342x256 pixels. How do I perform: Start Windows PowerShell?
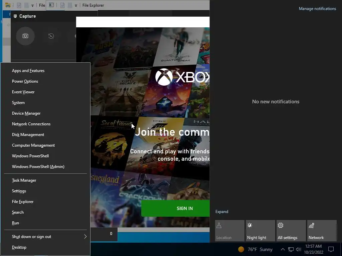tap(45, 156)
